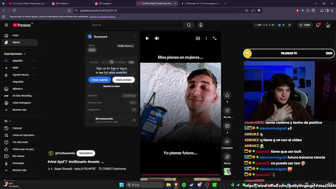This screenshot has height=189, width=336.
Task: Play the Short video
Action: pos(147,38)
